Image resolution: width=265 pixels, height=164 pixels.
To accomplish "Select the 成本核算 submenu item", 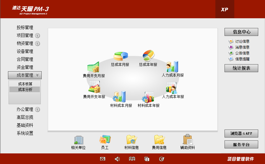I will pyautogui.click(x=25, y=84).
